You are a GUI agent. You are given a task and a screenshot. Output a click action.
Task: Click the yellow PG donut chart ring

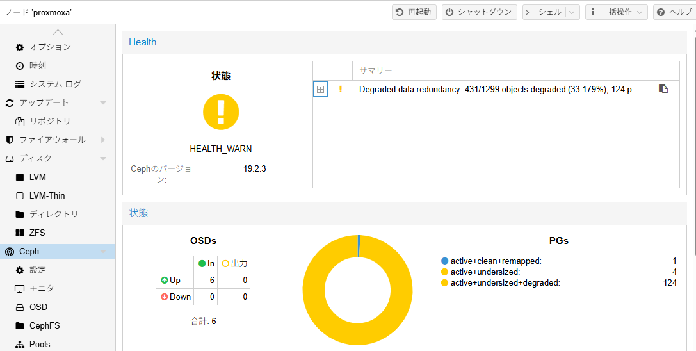click(314, 290)
